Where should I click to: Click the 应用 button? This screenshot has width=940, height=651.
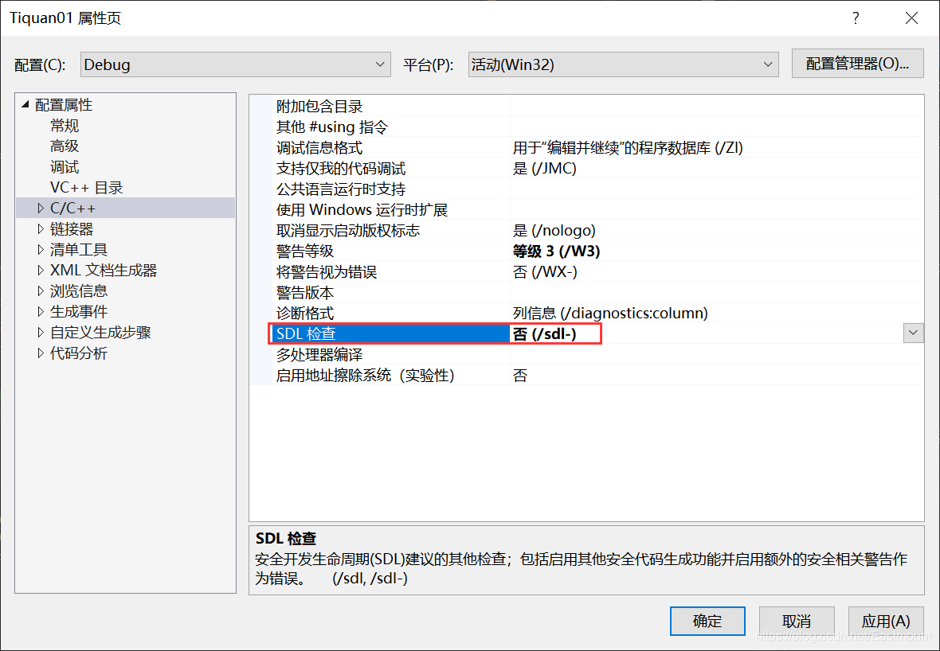pos(886,621)
